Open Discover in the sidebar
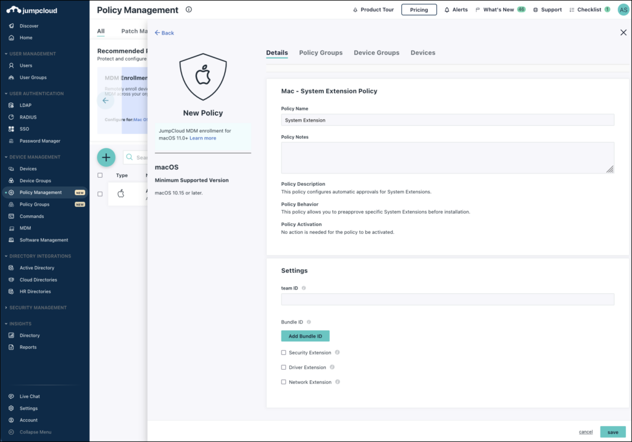 [x=28, y=26]
